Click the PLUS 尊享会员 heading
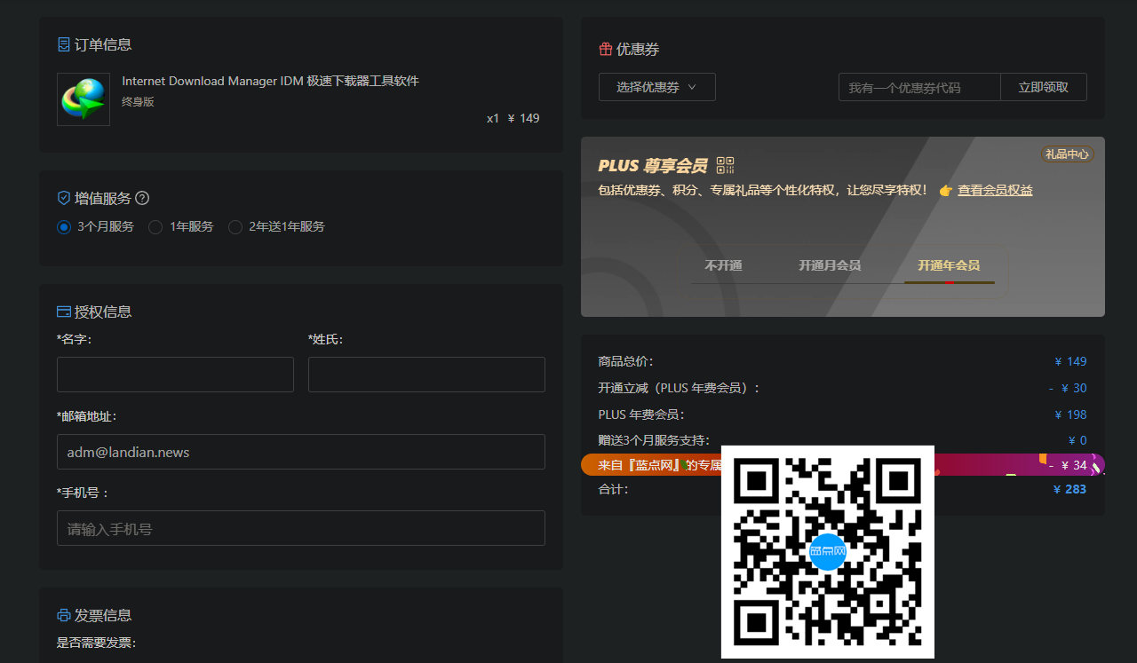This screenshot has width=1137, height=663. click(653, 166)
